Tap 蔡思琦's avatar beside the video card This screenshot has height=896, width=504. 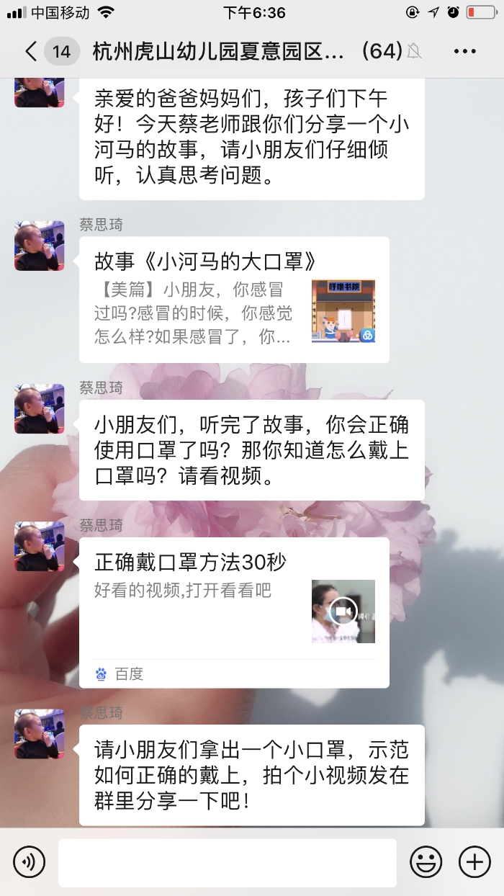point(40,546)
